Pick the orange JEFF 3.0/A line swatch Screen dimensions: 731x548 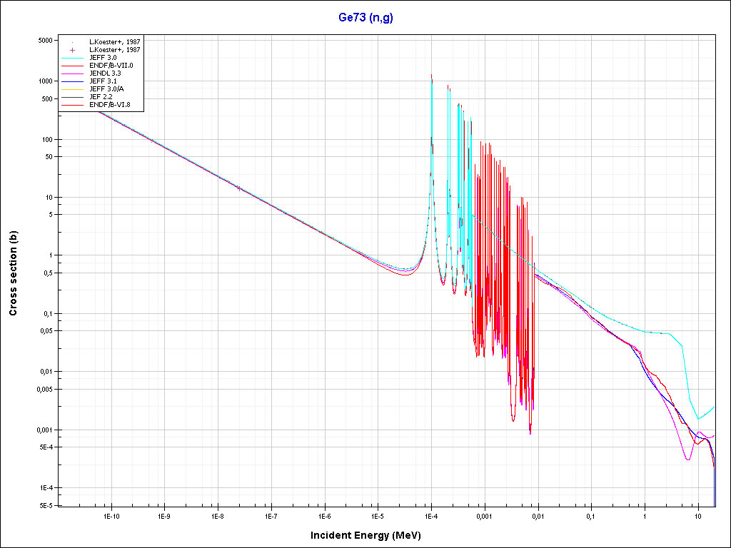(x=73, y=89)
